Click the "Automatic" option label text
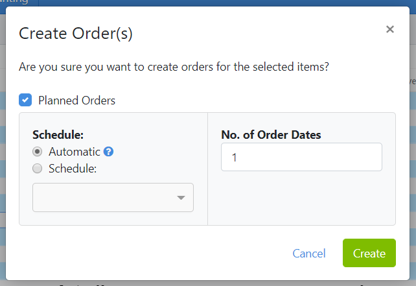This screenshot has height=286, width=416. point(75,152)
